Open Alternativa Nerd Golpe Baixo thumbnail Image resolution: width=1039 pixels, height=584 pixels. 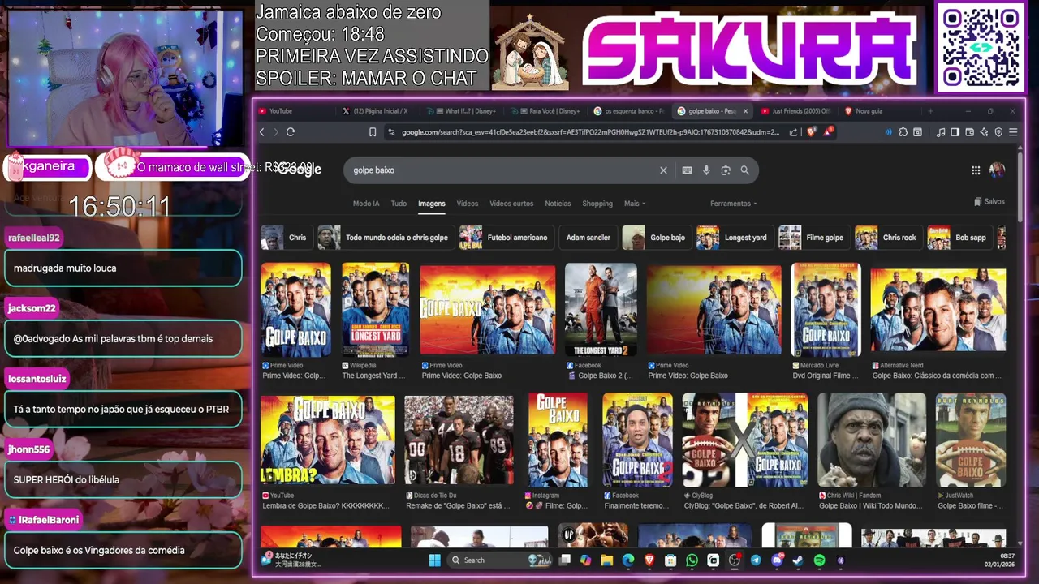[x=938, y=310]
